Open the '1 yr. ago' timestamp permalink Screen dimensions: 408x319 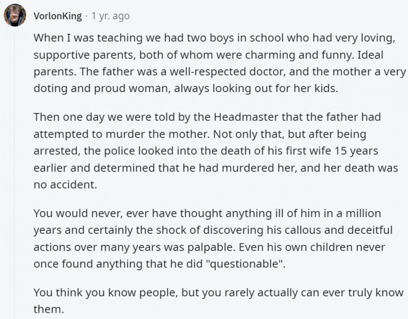(110, 16)
